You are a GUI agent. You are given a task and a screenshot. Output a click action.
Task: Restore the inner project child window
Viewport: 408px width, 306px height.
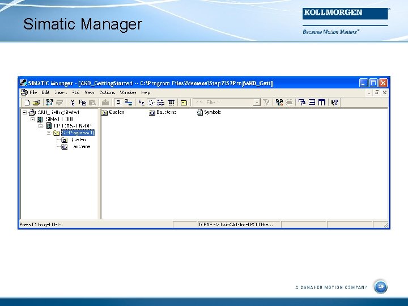(377, 92)
